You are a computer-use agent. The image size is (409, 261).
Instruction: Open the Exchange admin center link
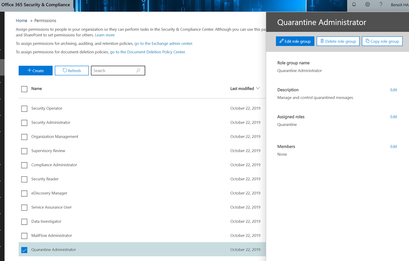(x=163, y=43)
